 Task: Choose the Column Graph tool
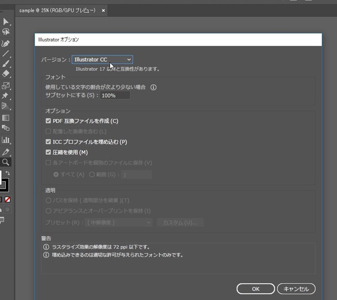click(x=6, y=140)
